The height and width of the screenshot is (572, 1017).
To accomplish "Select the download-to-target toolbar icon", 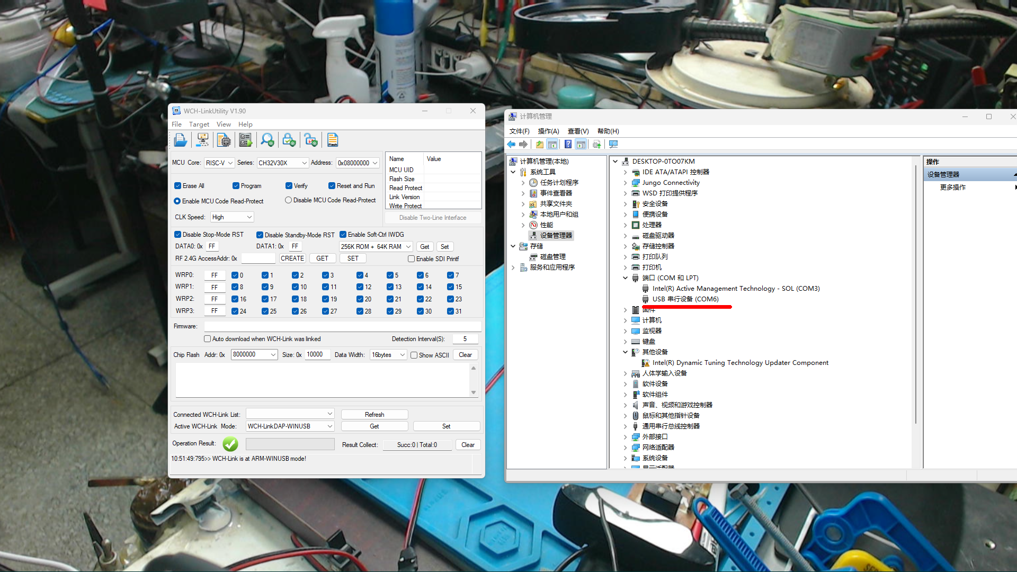I will [202, 139].
